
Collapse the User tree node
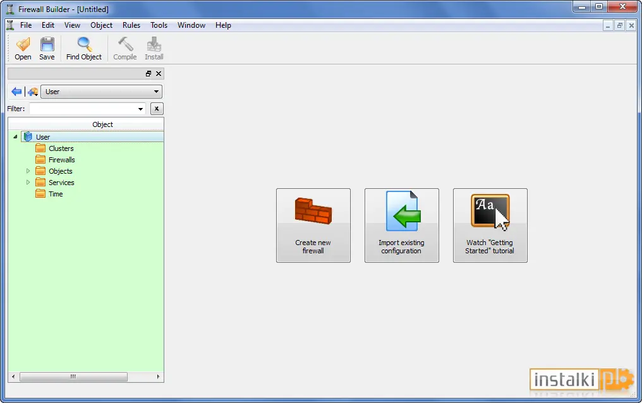click(15, 136)
